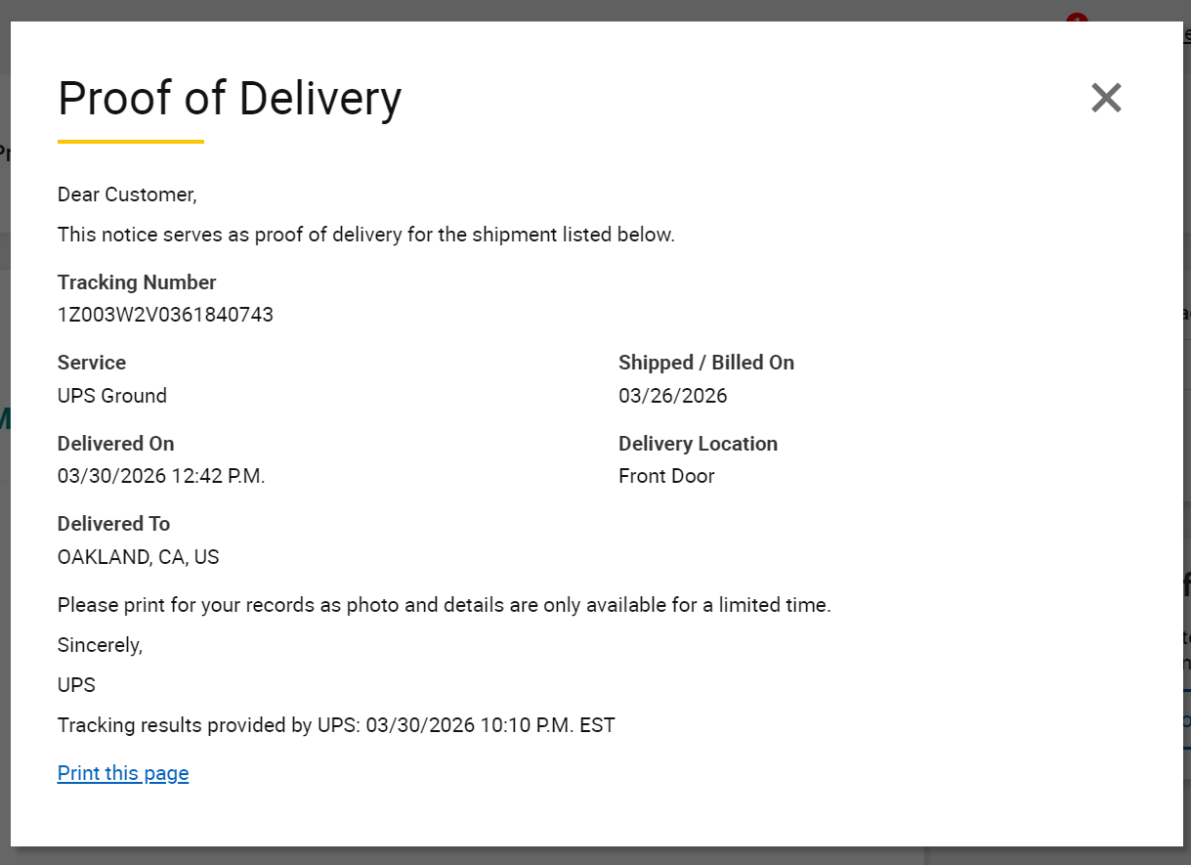Screen dimensions: 1191x865
Task: Click the Dear Customer greeting
Action: (x=127, y=195)
